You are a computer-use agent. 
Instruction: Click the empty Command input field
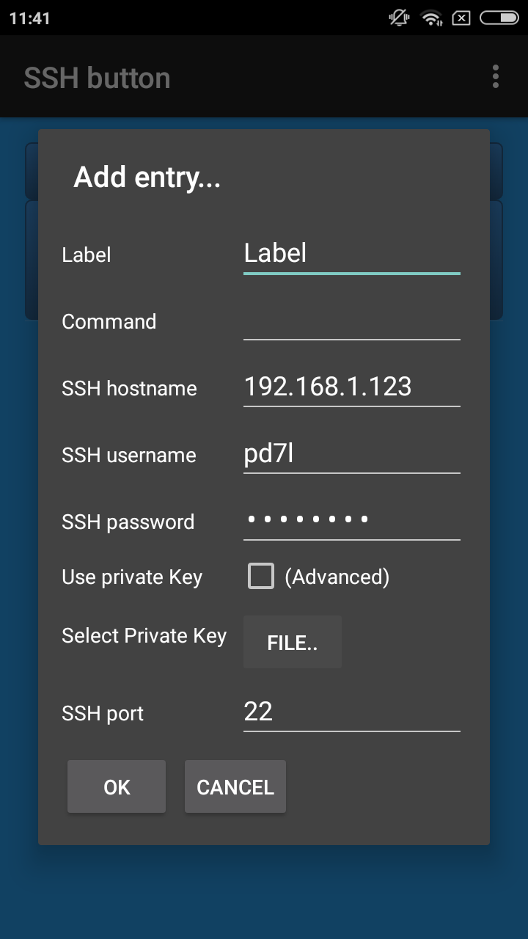(351, 321)
